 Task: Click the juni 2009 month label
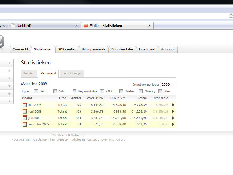35,111
